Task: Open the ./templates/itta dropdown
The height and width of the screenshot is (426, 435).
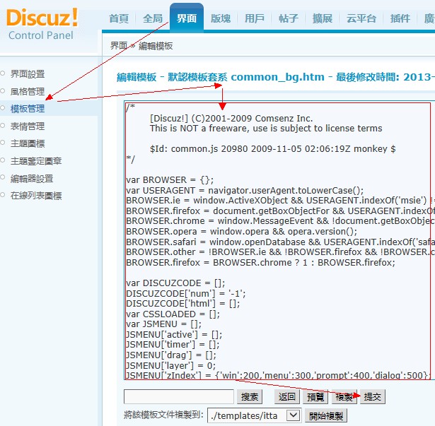Action: tap(255, 415)
